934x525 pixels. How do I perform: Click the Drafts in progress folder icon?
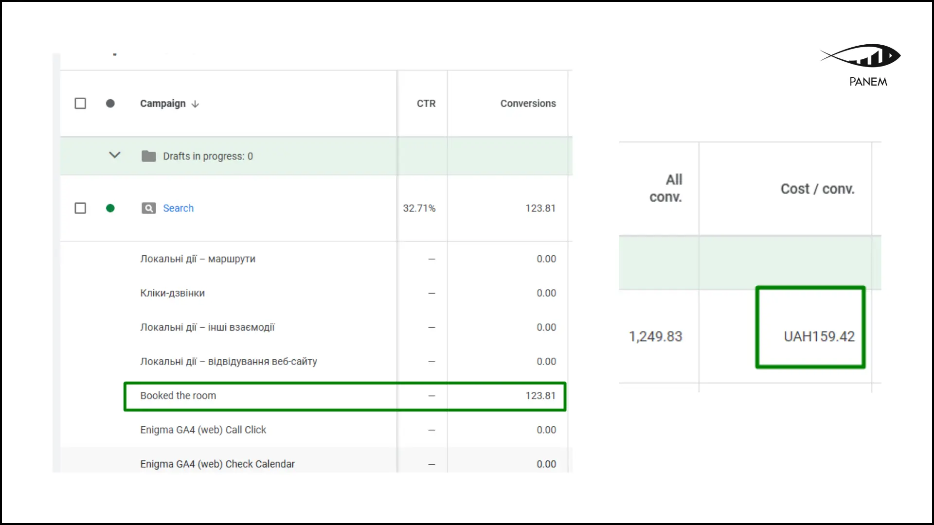pos(148,156)
